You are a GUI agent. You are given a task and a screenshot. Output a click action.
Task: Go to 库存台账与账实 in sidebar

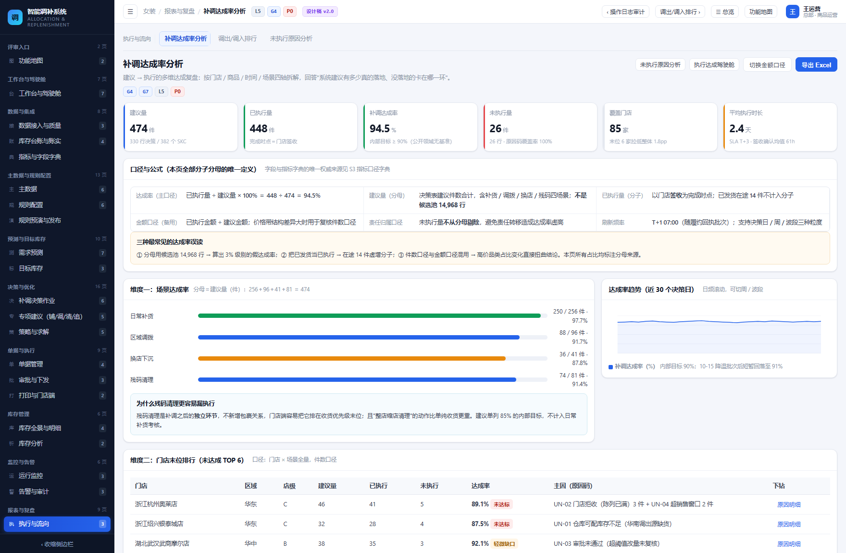[x=57, y=141]
